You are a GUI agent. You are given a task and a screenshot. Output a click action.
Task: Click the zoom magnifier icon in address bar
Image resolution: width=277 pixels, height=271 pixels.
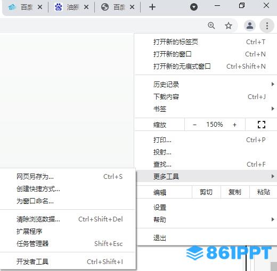pyautogui.click(x=211, y=26)
